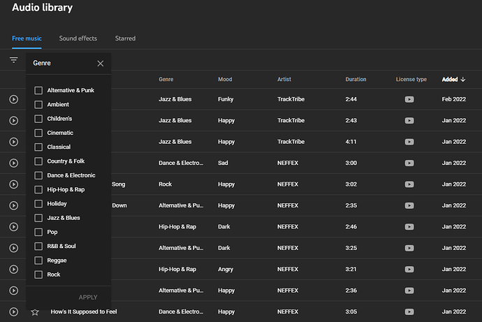The width and height of the screenshot is (482, 322).
Task: Play the NEFFEX track lasting 2:36
Action: pos(13,291)
